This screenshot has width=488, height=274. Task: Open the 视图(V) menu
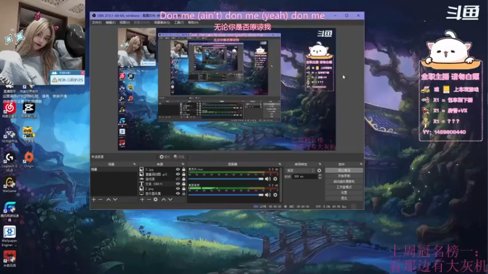click(124, 23)
